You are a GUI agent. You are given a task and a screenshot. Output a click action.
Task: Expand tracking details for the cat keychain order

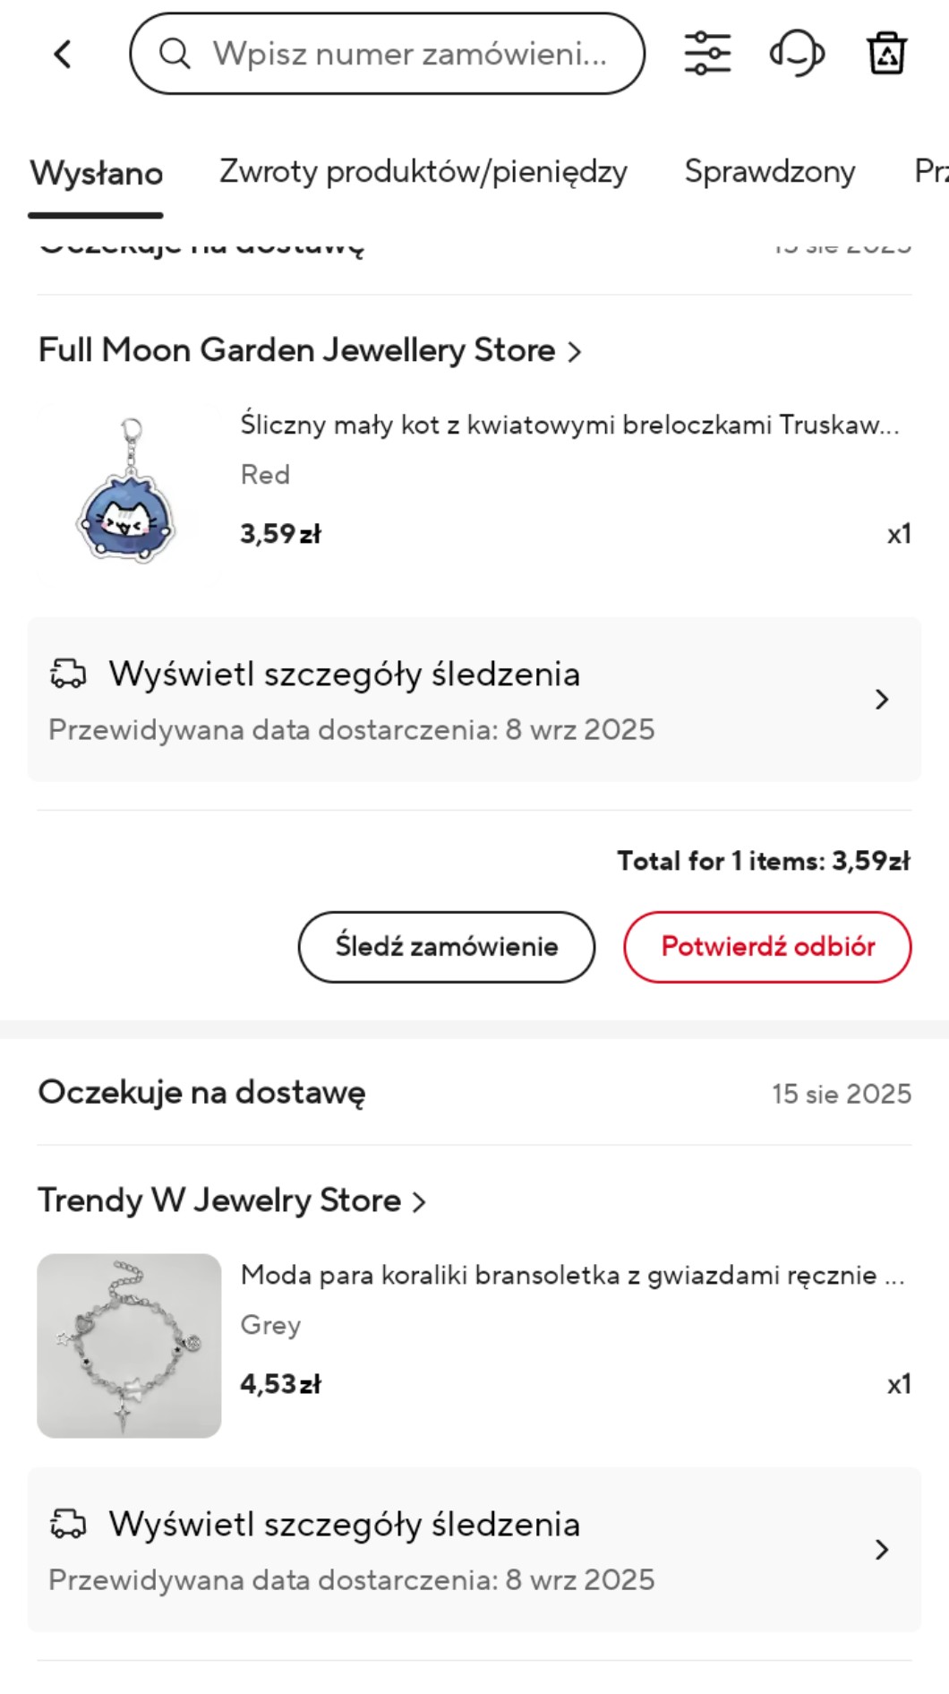coord(881,700)
